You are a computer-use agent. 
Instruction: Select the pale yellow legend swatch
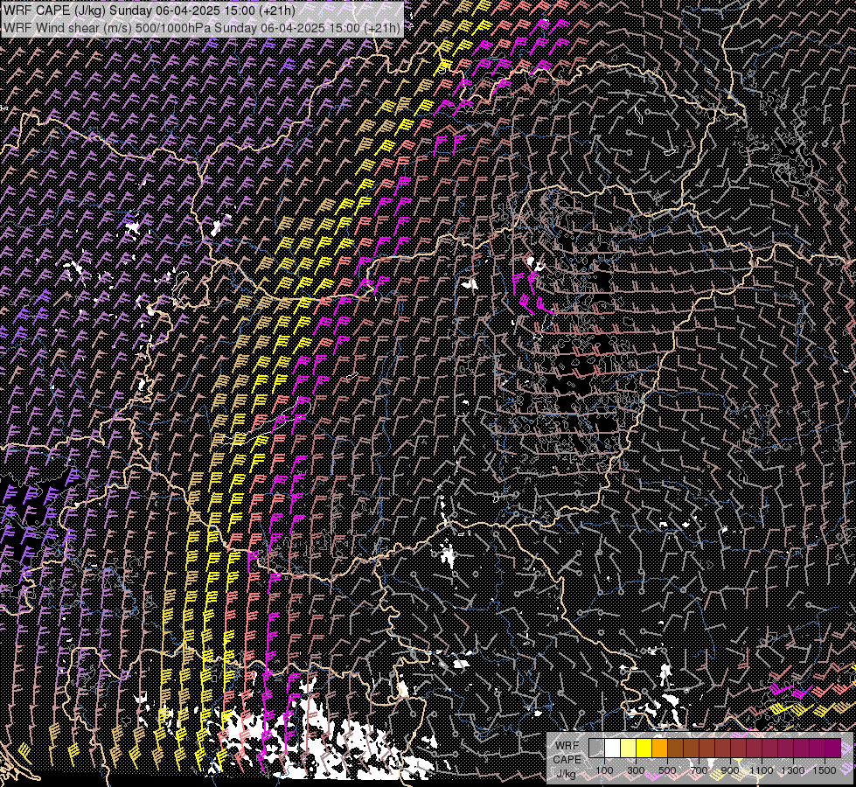[x=629, y=748]
